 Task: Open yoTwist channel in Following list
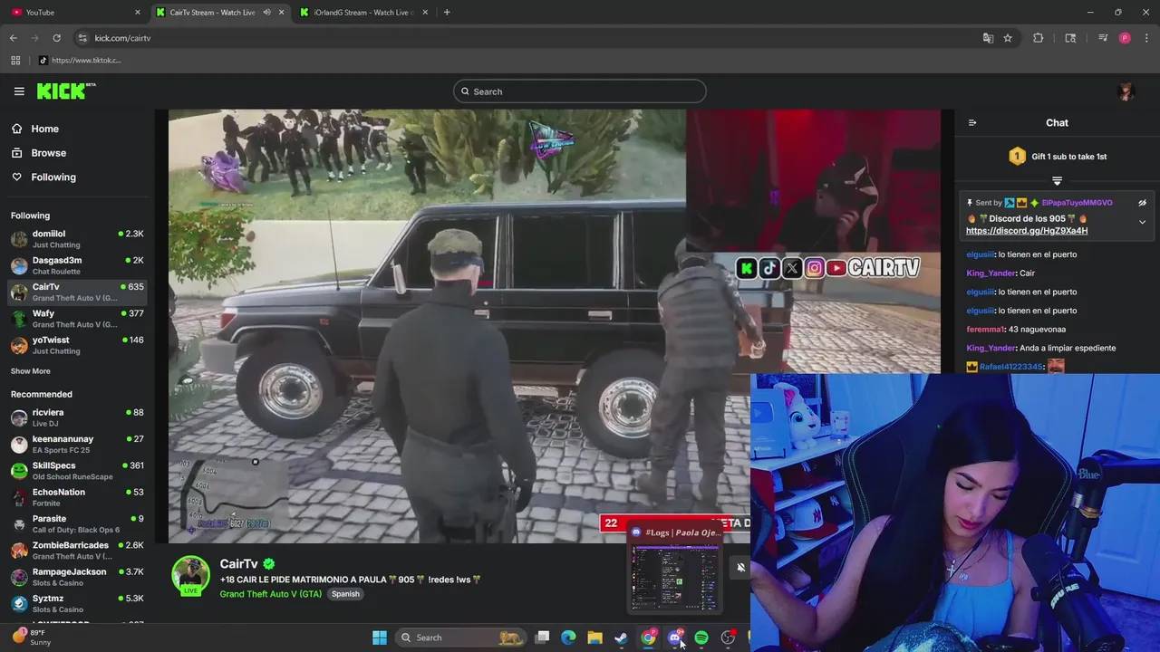click(x=77, y=345)
